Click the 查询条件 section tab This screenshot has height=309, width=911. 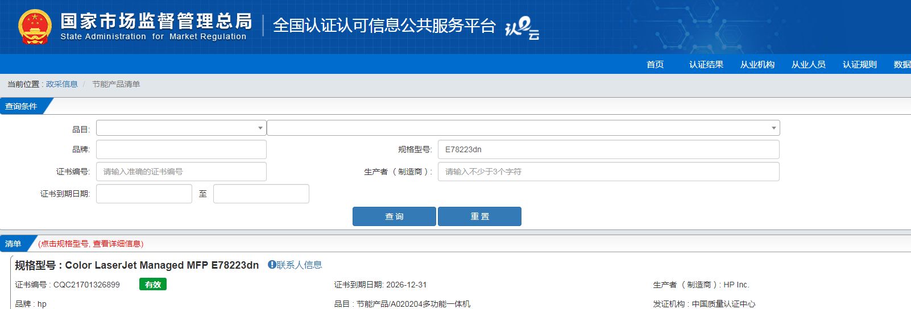tap(21, 106)
